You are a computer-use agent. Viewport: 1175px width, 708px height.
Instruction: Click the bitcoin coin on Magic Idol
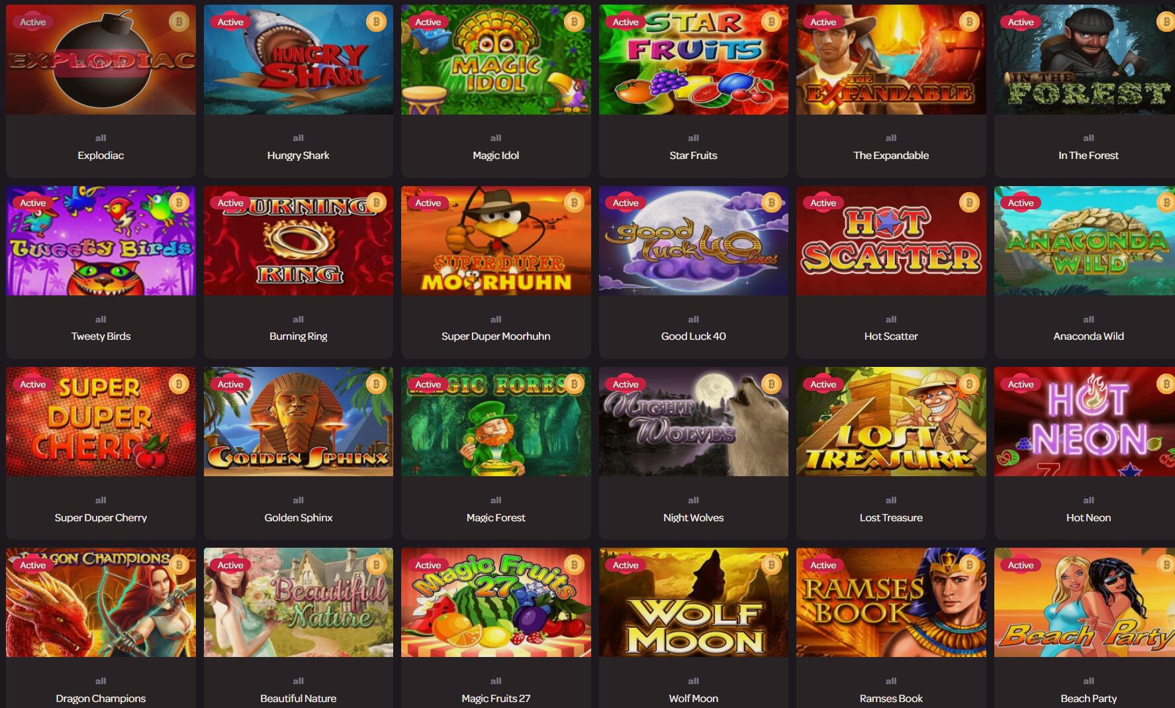(574, 22)
